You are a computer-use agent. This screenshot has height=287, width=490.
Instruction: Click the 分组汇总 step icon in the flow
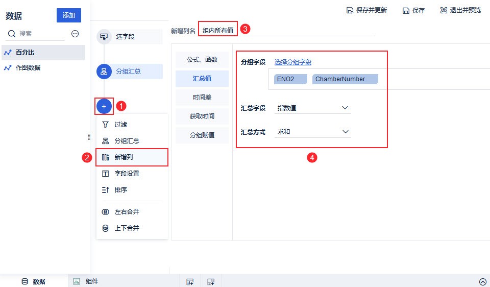pyautogui.click(x=104, y=71)
